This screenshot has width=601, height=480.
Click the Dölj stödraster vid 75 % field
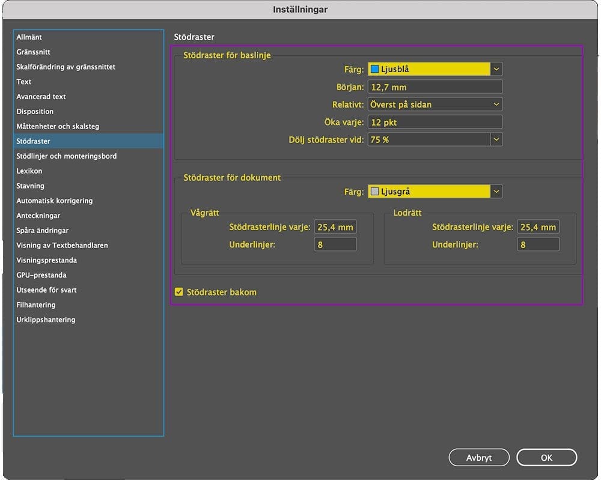[429, 140]
